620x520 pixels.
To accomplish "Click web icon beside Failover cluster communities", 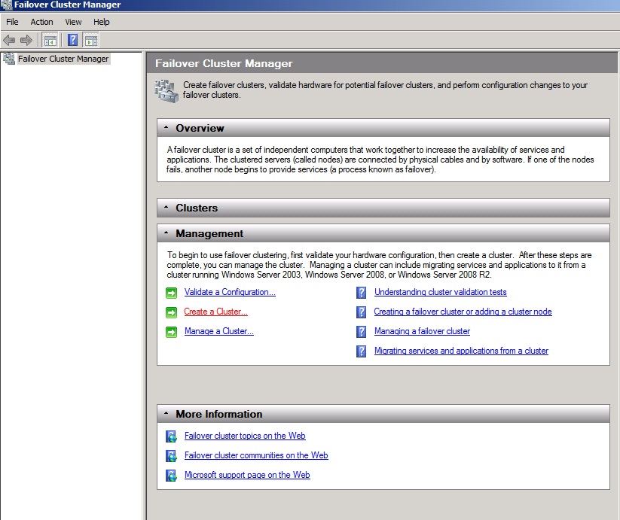I will click(x=171, y=456).
